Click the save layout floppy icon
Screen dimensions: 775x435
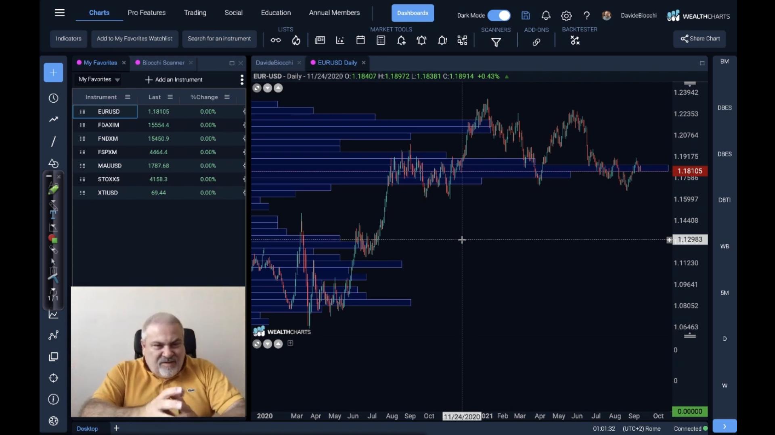[526, 16]
